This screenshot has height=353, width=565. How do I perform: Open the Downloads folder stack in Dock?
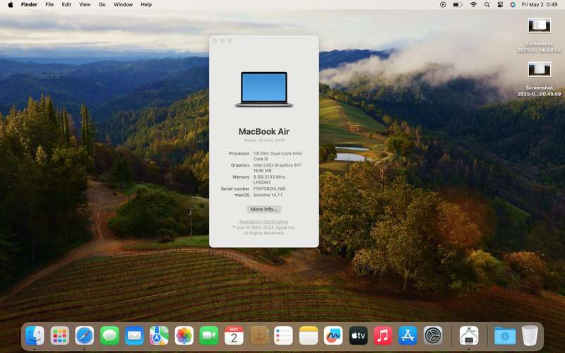(505, 336)
